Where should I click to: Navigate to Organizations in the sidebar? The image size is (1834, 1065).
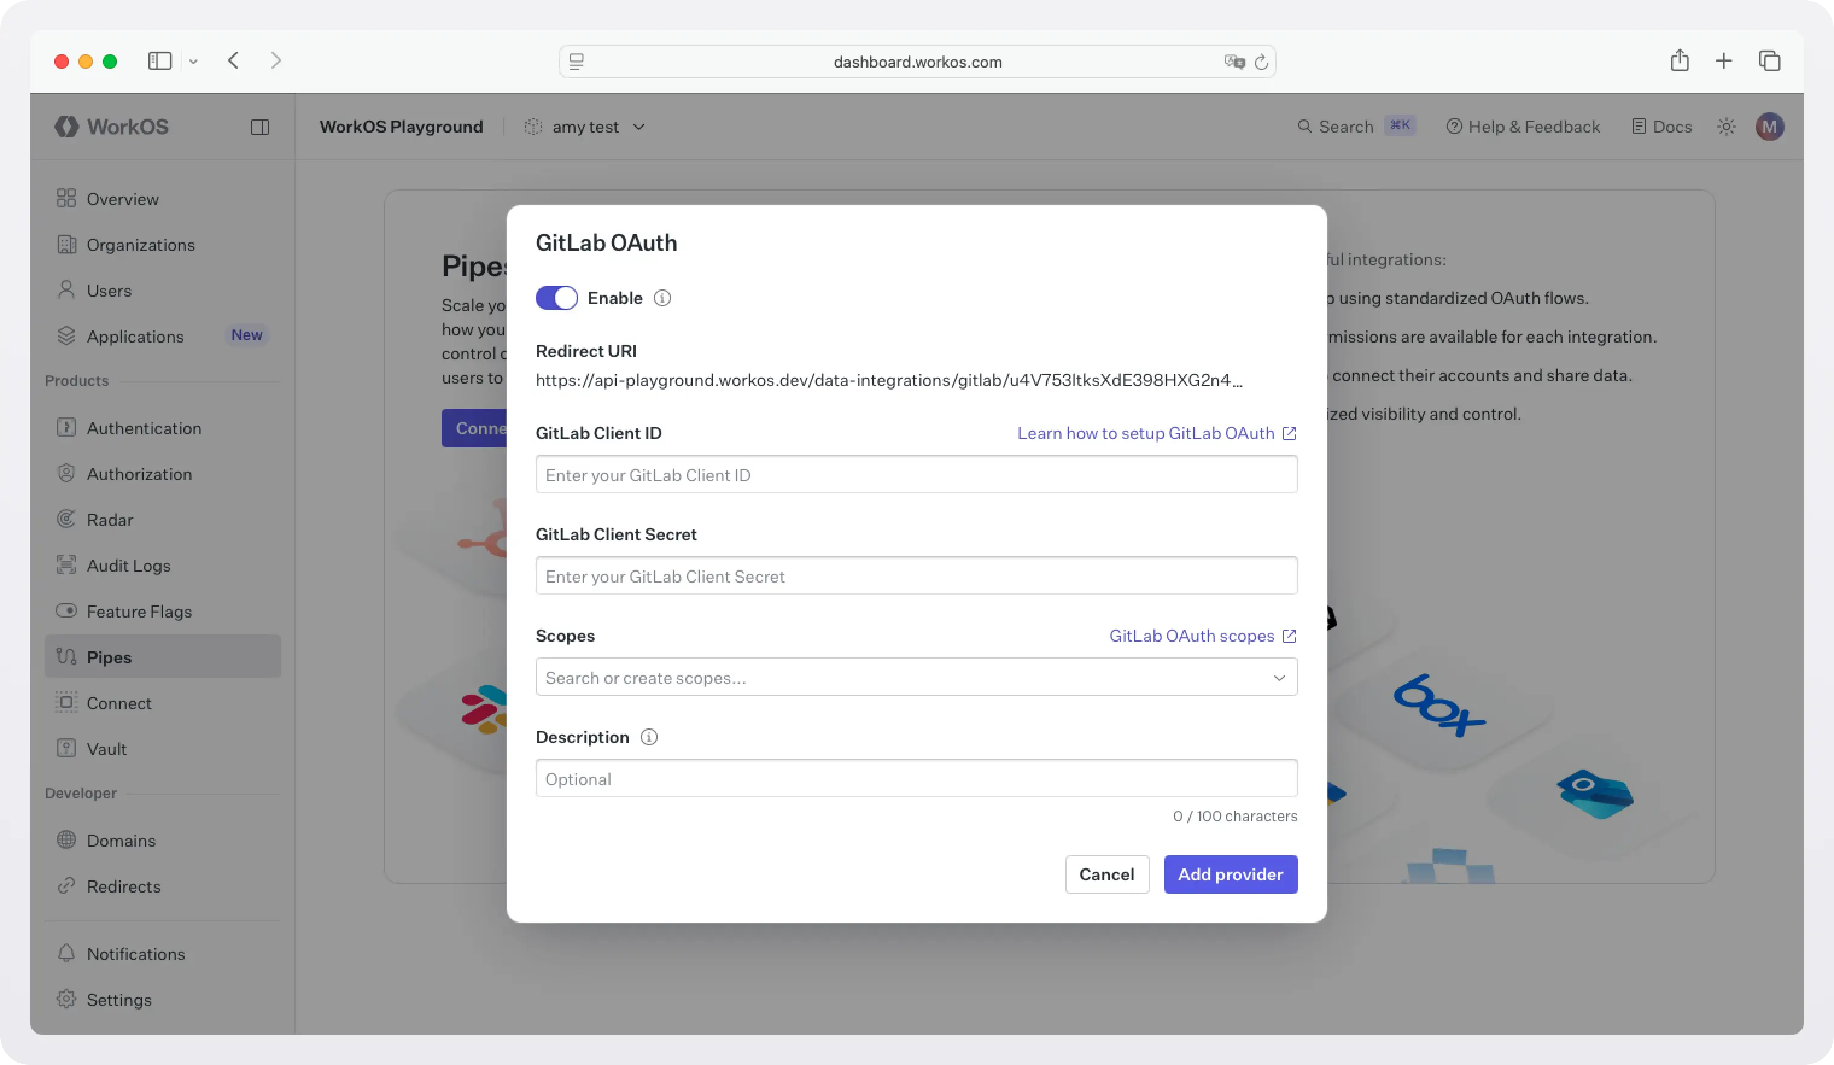coord(141,245)
